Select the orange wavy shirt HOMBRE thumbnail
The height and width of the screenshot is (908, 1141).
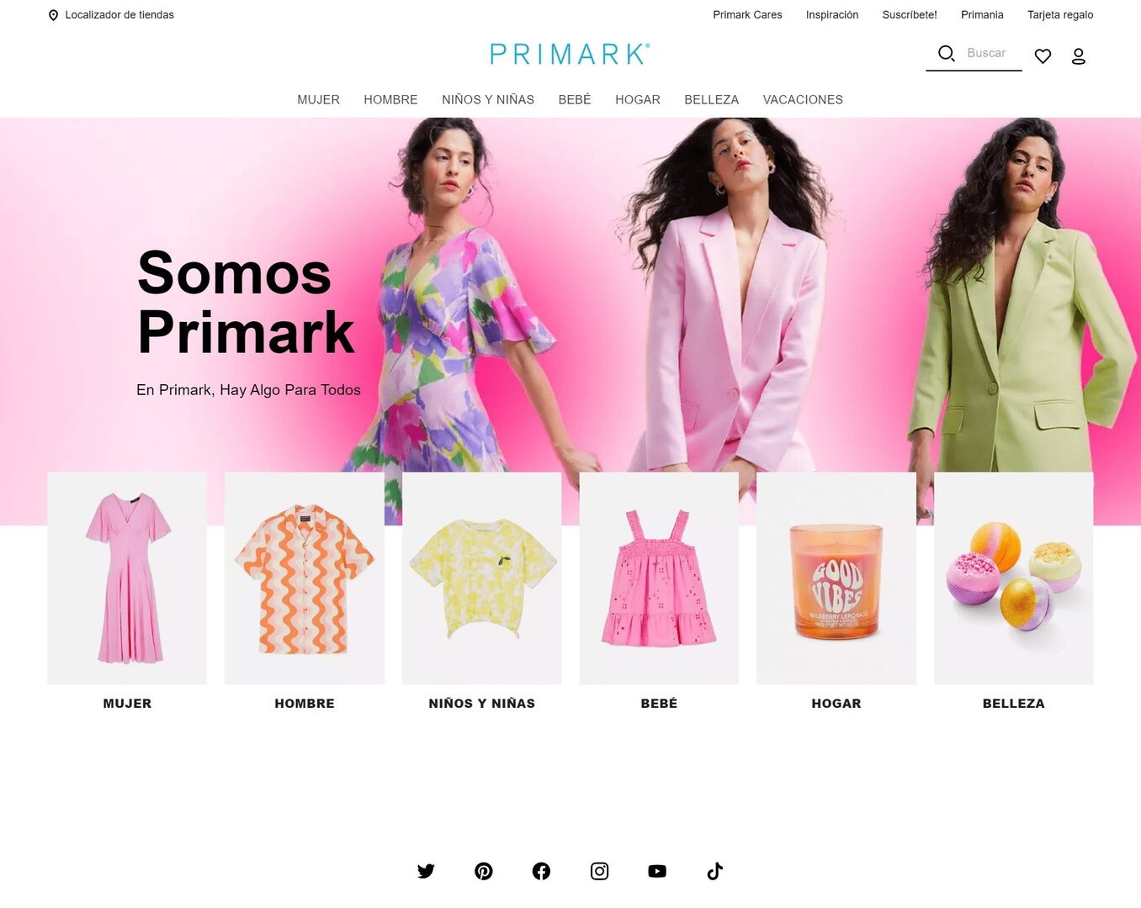305,578
